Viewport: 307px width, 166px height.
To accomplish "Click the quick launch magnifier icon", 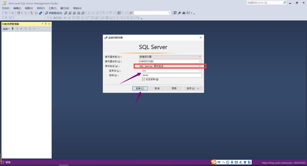I will [x=284, y=3].
